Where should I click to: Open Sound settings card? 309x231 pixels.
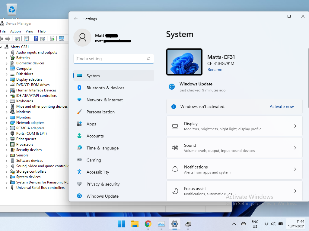pyautogui.click(x=234, y=147)
